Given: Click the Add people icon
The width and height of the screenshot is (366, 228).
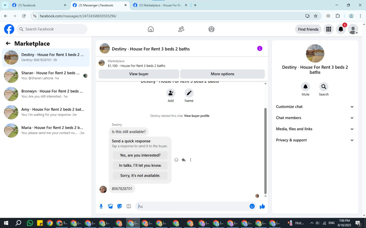Looking at the screenshot, I should click(171, 93).
